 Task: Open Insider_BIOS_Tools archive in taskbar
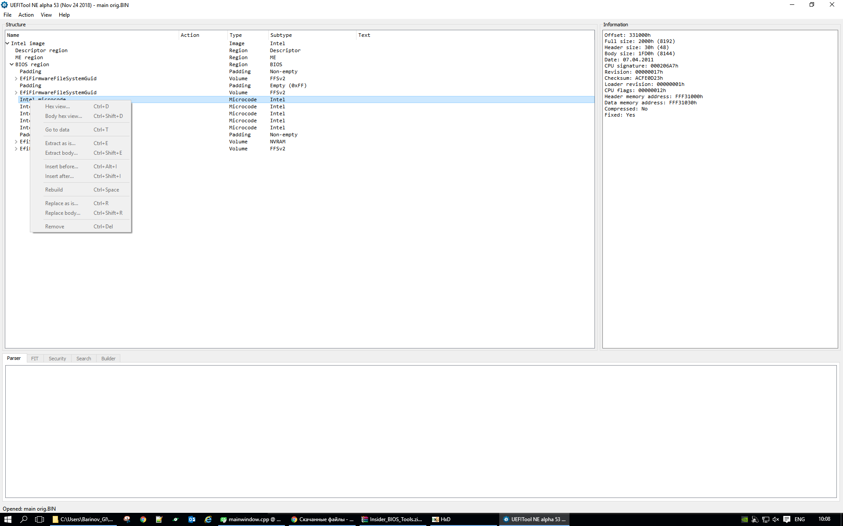392,519
